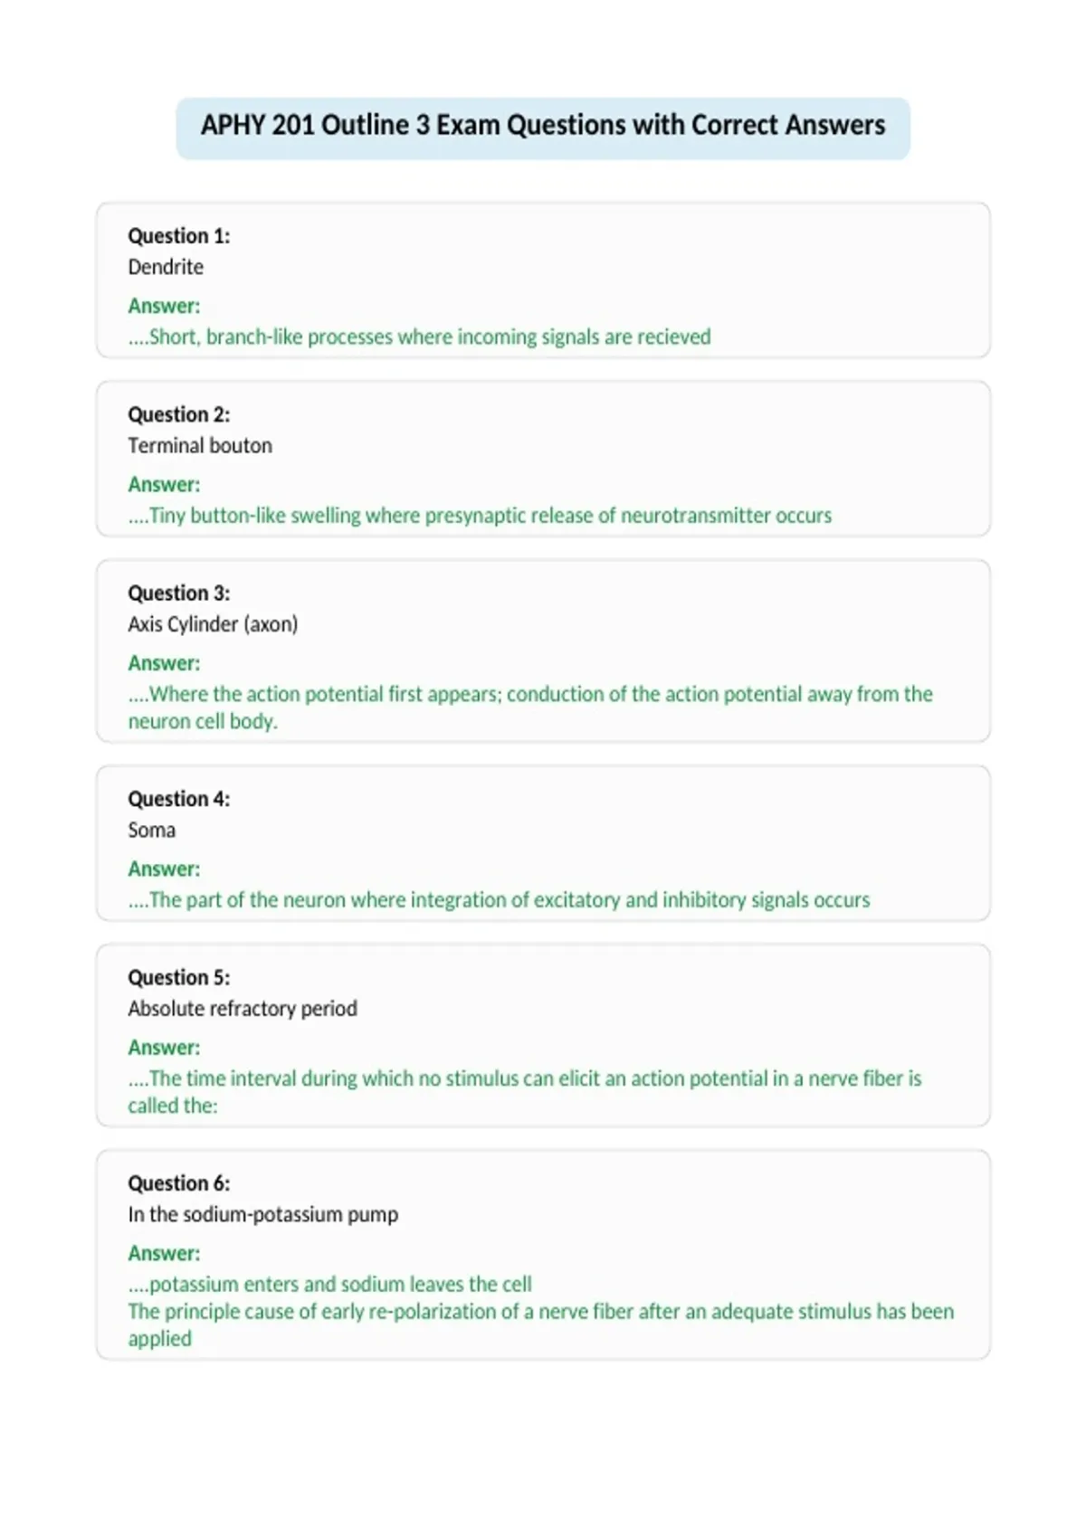Image resolution: width=1086 pixels, height=1538 pixels.
Task: Select the Axis Cylinder (axon) text
Action: tap(213, 624)
